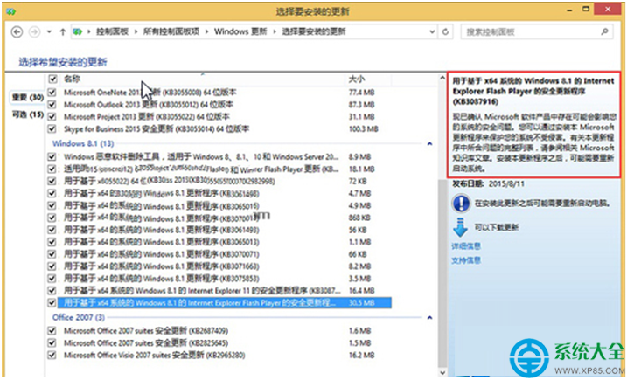Viewport: 627px width, 380px height.
Task: Select the KB3065016 update row
Action: 225,206
